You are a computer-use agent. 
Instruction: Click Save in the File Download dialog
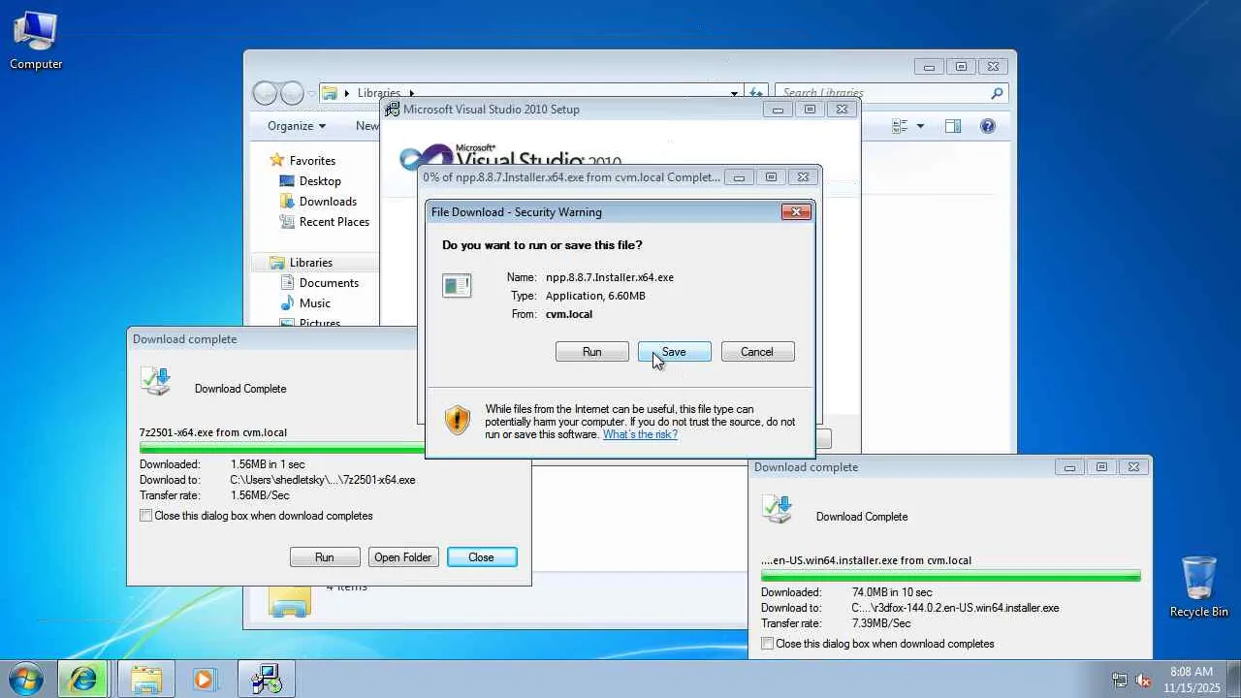[674, 352]
